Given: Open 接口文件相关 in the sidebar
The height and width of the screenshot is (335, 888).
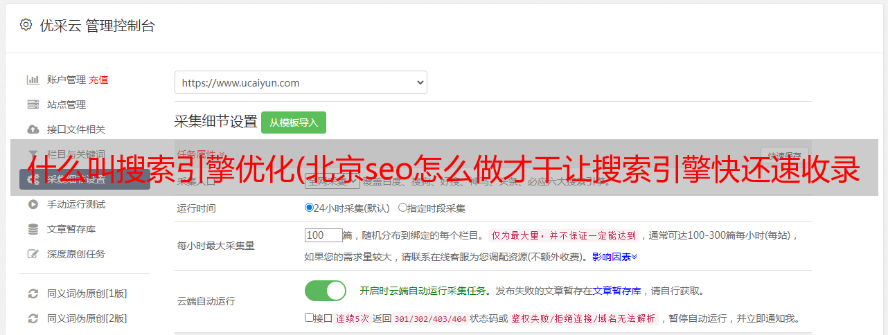Looking at the screenshot, I should pos(76,129).
